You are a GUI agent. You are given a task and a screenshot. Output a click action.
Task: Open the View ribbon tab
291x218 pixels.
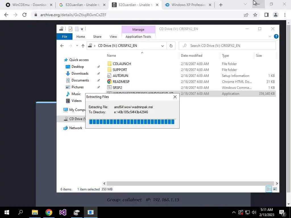[x=113, y=37]
